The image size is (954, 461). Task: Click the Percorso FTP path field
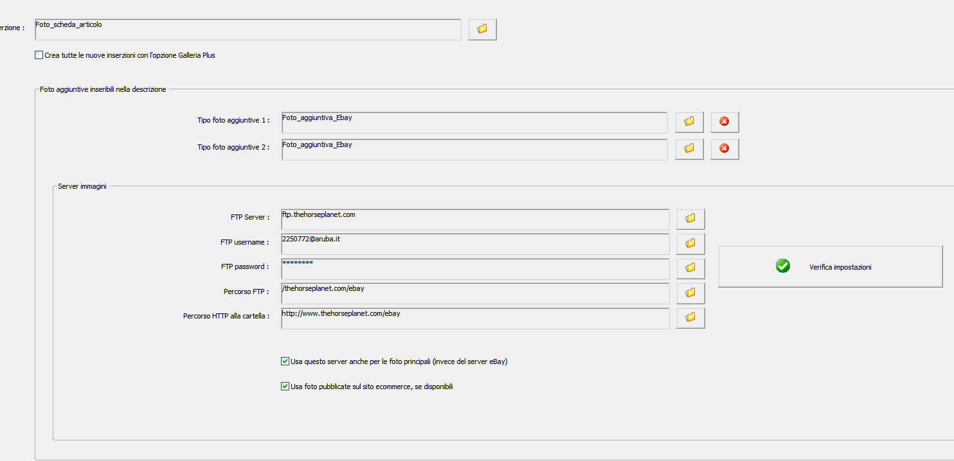474,293
